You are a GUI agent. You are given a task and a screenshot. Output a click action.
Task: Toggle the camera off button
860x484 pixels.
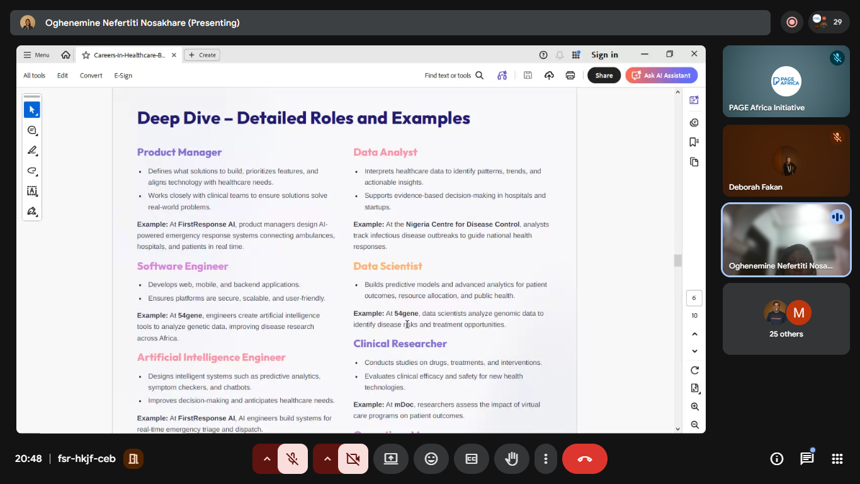pyautogui.click(x=353, y=459)
